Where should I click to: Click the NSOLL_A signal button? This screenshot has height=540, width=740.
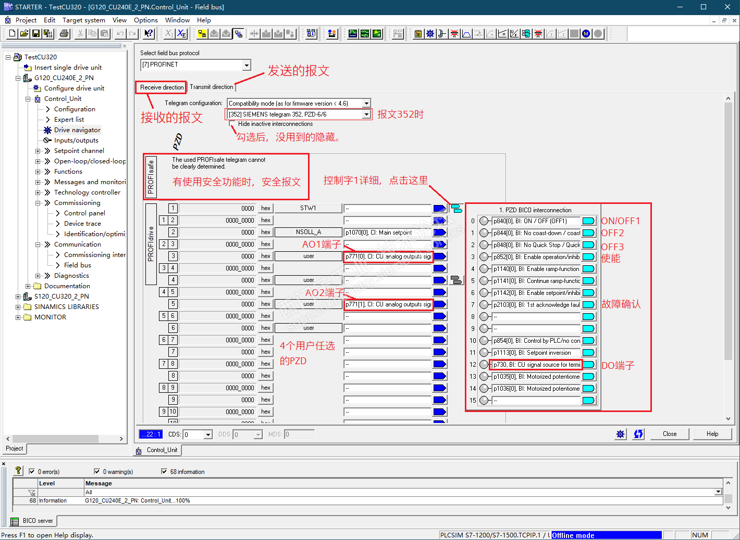309,233
